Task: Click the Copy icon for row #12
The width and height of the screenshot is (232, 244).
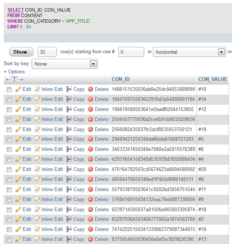Action: tap(69, 110)
